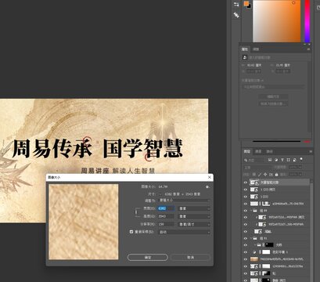
Task: Click the width field showing 6382
Action: pyautogui.click(x=166, y=208)
